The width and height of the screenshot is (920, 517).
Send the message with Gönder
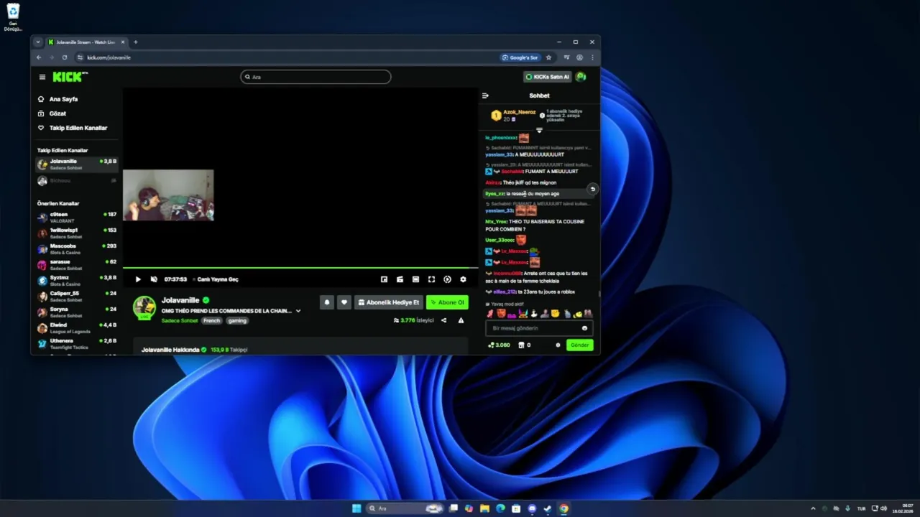tap(579, 345)
